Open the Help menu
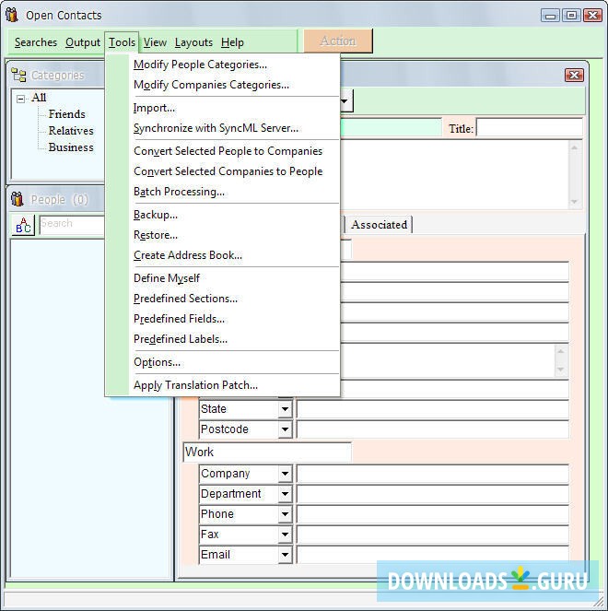The height and width of the screenshot is (611, 608). click(232, 42)
